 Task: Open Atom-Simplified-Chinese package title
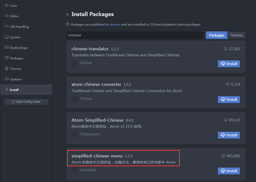point(97,120)
